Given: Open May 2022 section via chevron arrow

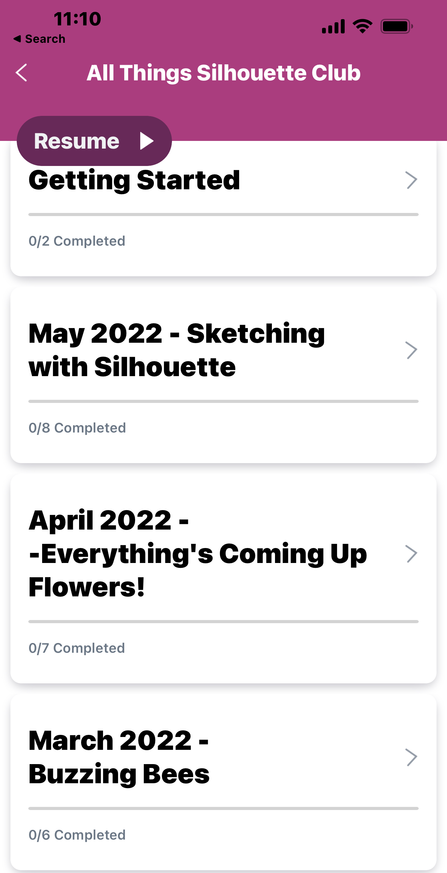Looking at the screenshot, I should 411,350.
